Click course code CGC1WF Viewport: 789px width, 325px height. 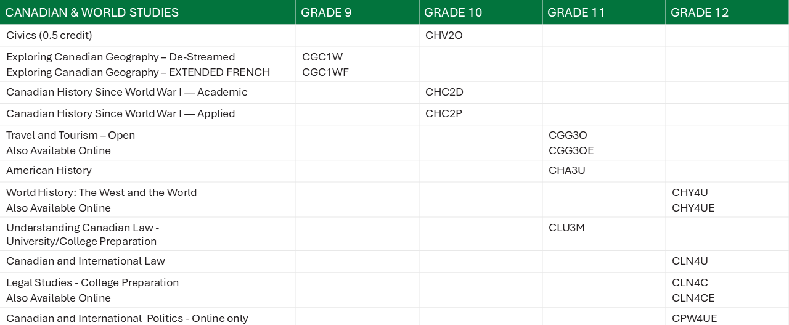[325, 72]
